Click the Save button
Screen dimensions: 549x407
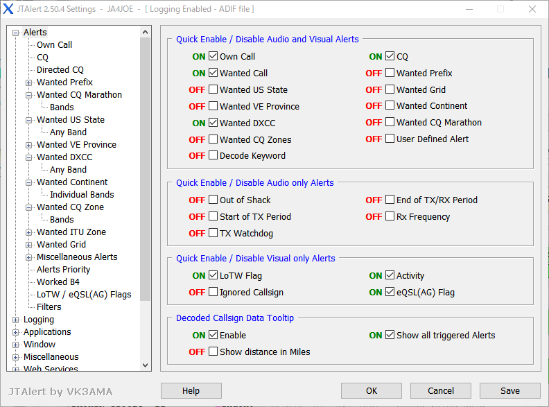pos(509,390)
